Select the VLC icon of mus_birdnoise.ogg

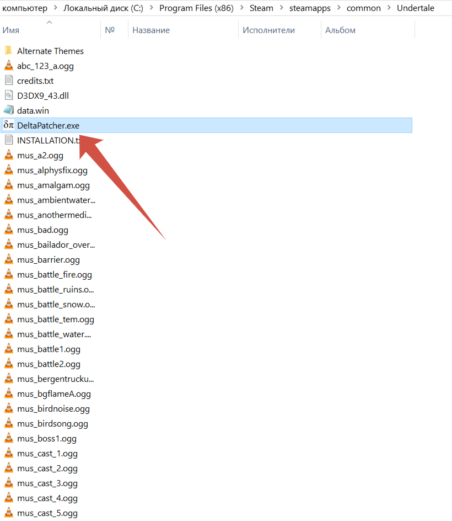9,408
